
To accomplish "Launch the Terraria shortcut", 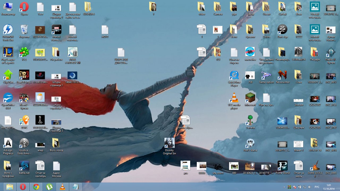I will (x=250, y=122).
